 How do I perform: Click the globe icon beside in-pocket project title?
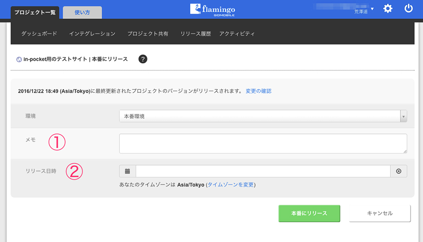tap(19, 59)
